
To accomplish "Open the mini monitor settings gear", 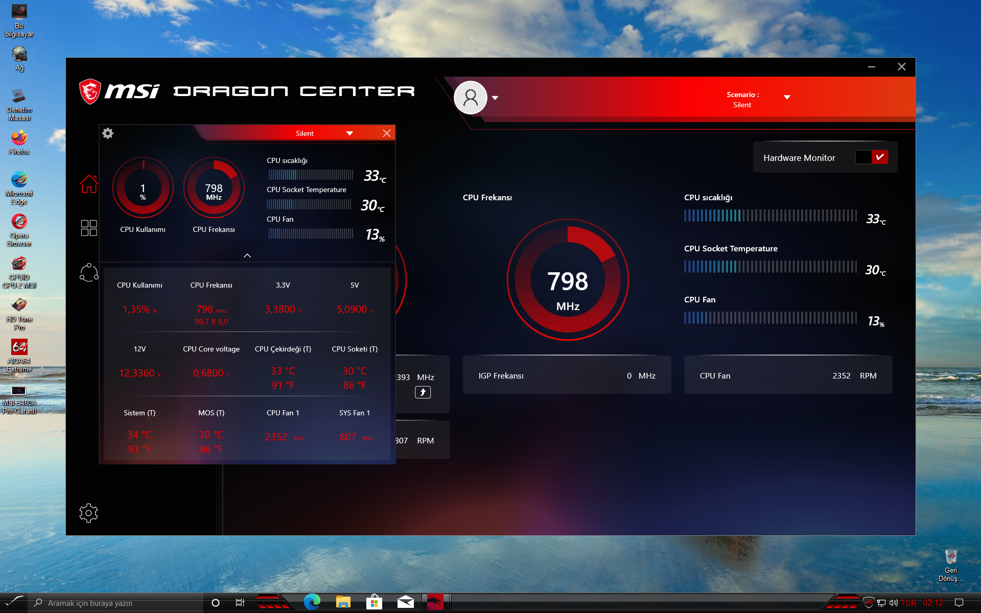I will [x=108, y=133].
